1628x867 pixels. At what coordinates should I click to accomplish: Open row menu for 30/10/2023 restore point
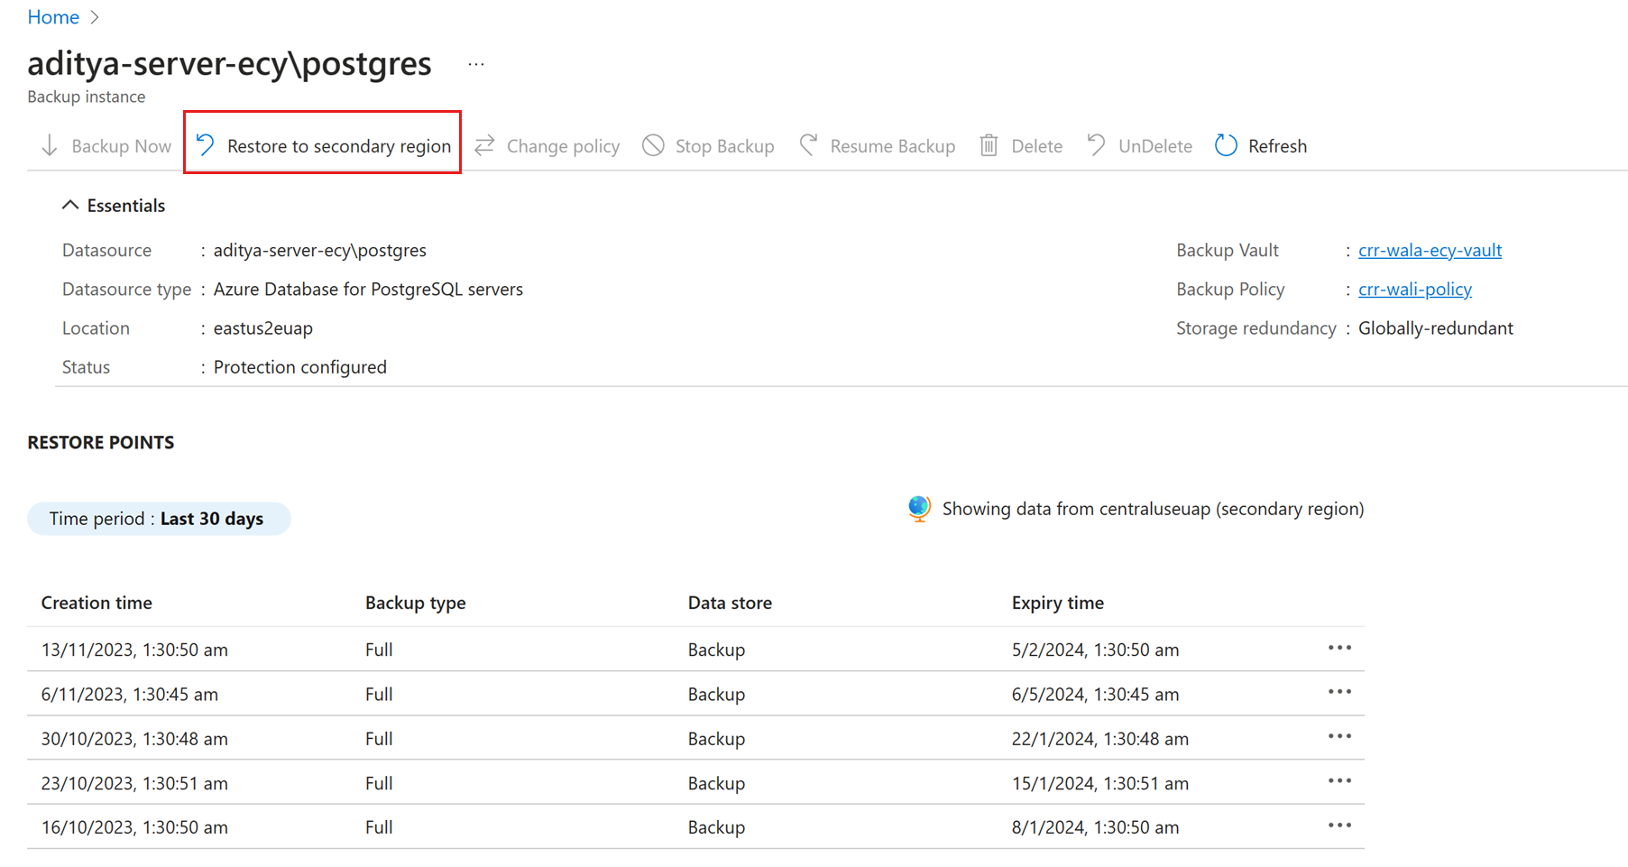(x=1339, y=737)
